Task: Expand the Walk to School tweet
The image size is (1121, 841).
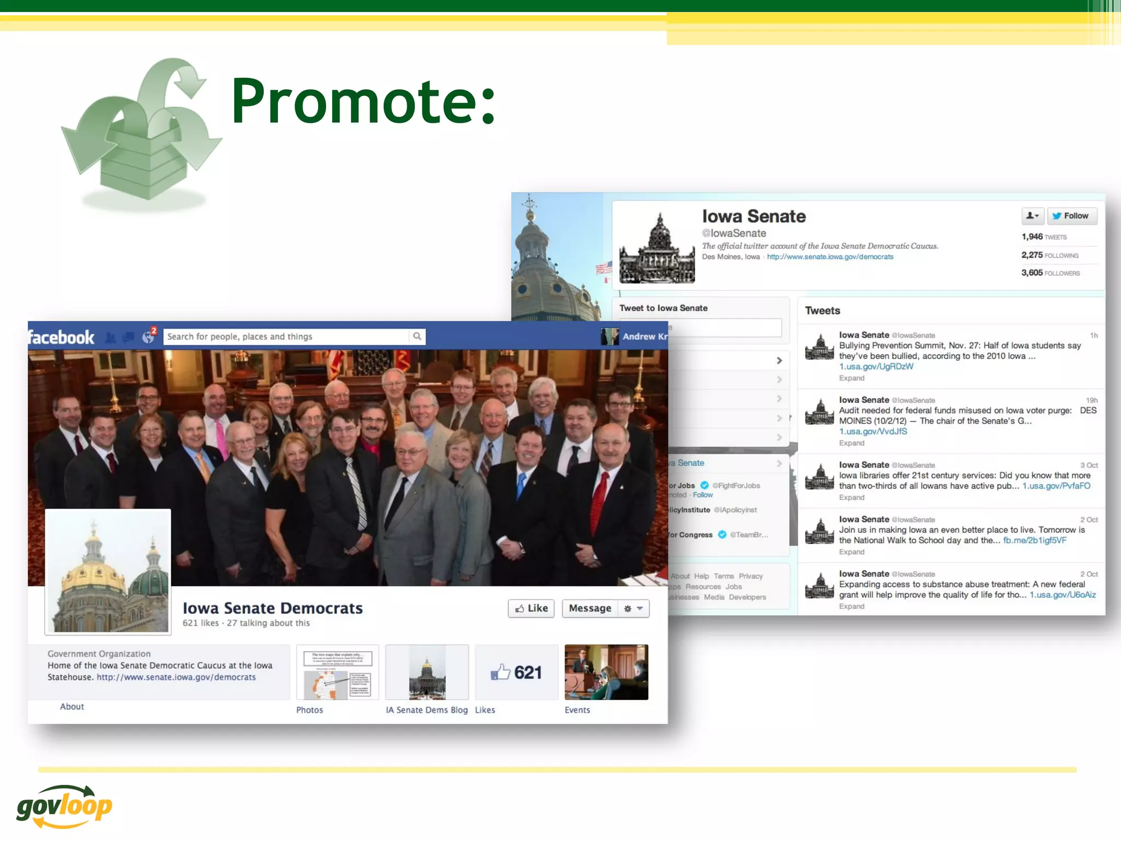Action: tap(852, 552)
